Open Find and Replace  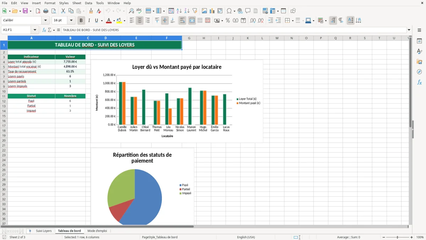[131, 11]
